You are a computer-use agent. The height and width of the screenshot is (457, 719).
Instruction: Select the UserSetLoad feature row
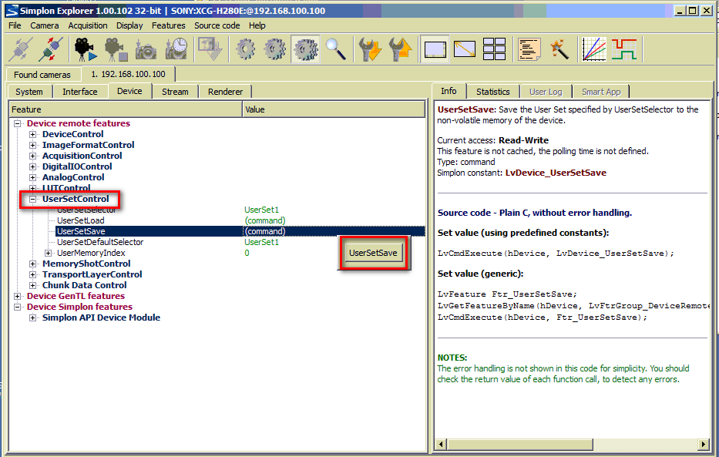coord(80,220)
